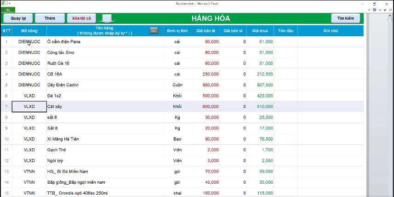This screenshot has width=394, height=197.
Task: Click empty Ghi chú cell for Cát xây row
Action: point(331,107)
